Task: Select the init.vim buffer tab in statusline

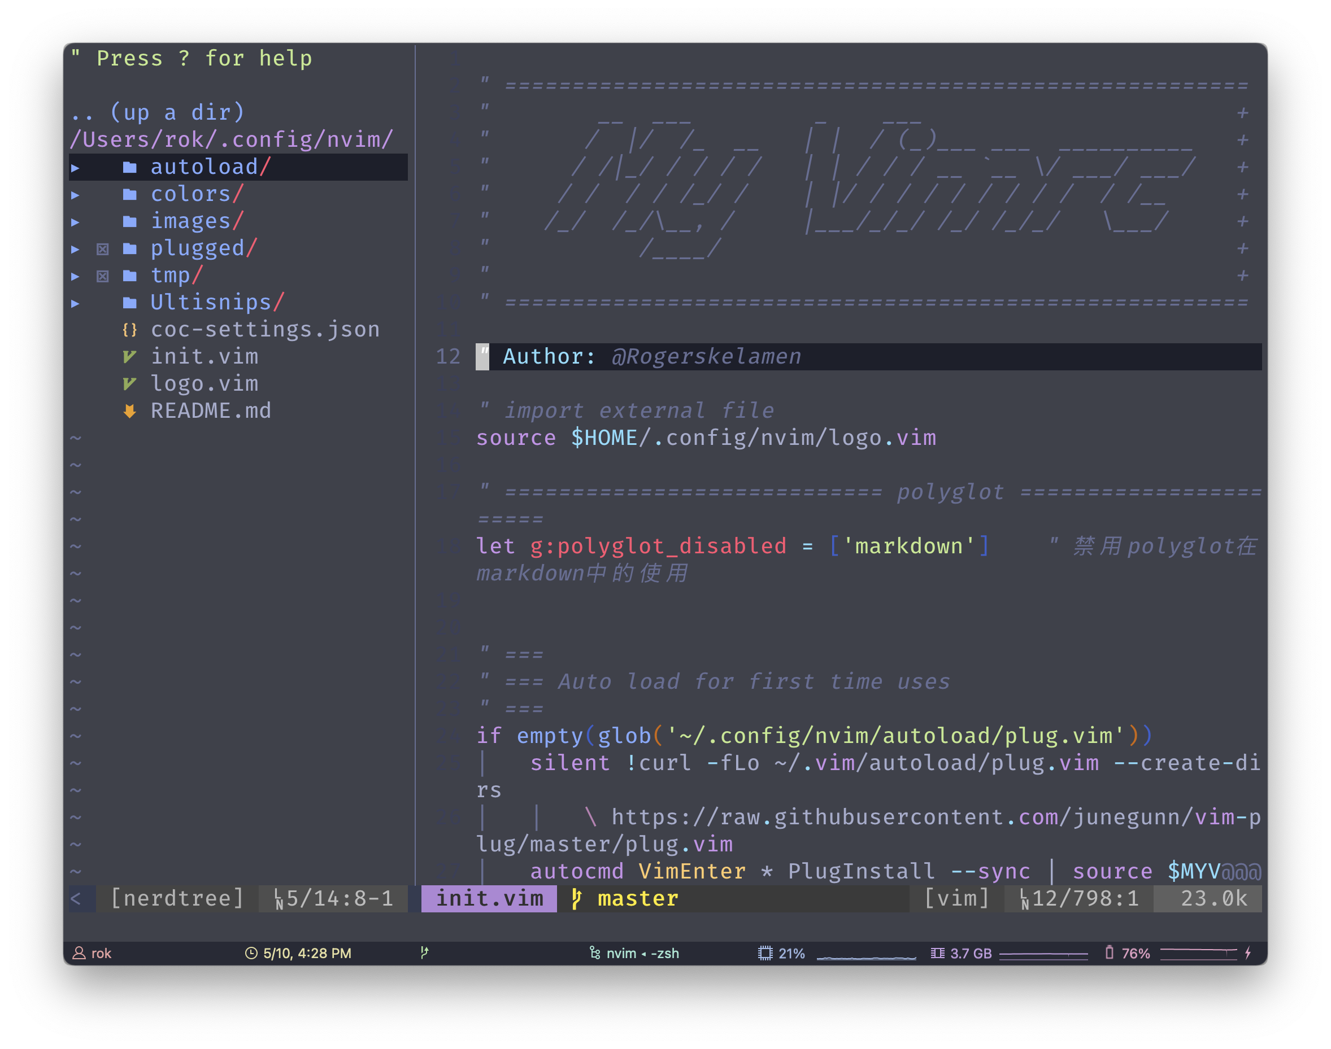Action: pyautogui.click(x=489, y=898)
